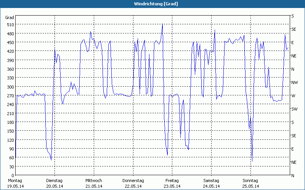Pick the 270 tick label on the left axis

(x=10, y=96)
